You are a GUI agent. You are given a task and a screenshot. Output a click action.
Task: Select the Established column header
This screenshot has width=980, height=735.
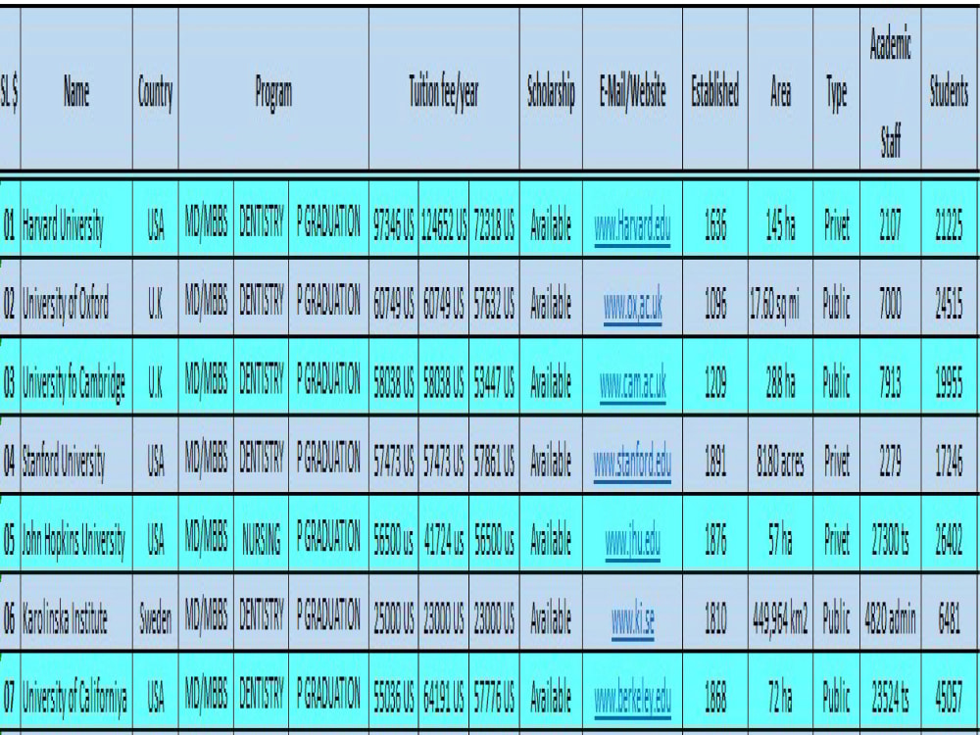[x=715, y=91]
